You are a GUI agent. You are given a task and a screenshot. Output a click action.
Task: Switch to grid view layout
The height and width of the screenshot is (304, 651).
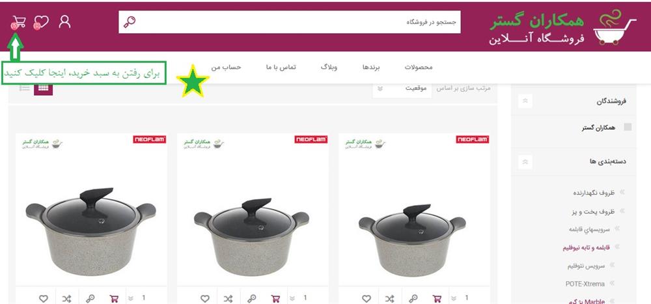(43, 88)
